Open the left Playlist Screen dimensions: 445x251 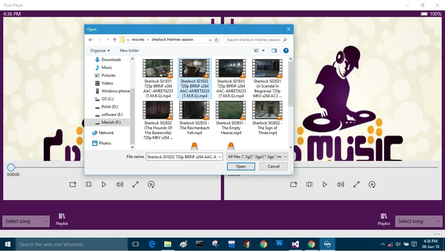(x=62, y=219)
